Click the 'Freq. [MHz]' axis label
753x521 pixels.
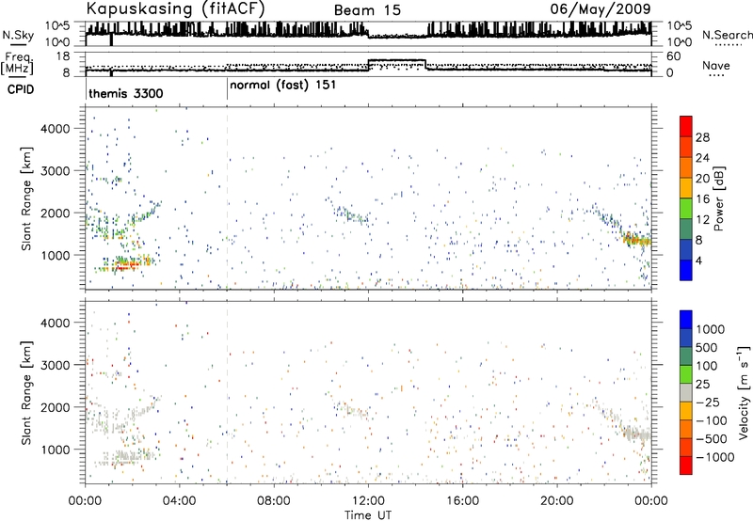pyautogui.click(x=19, y=63)
